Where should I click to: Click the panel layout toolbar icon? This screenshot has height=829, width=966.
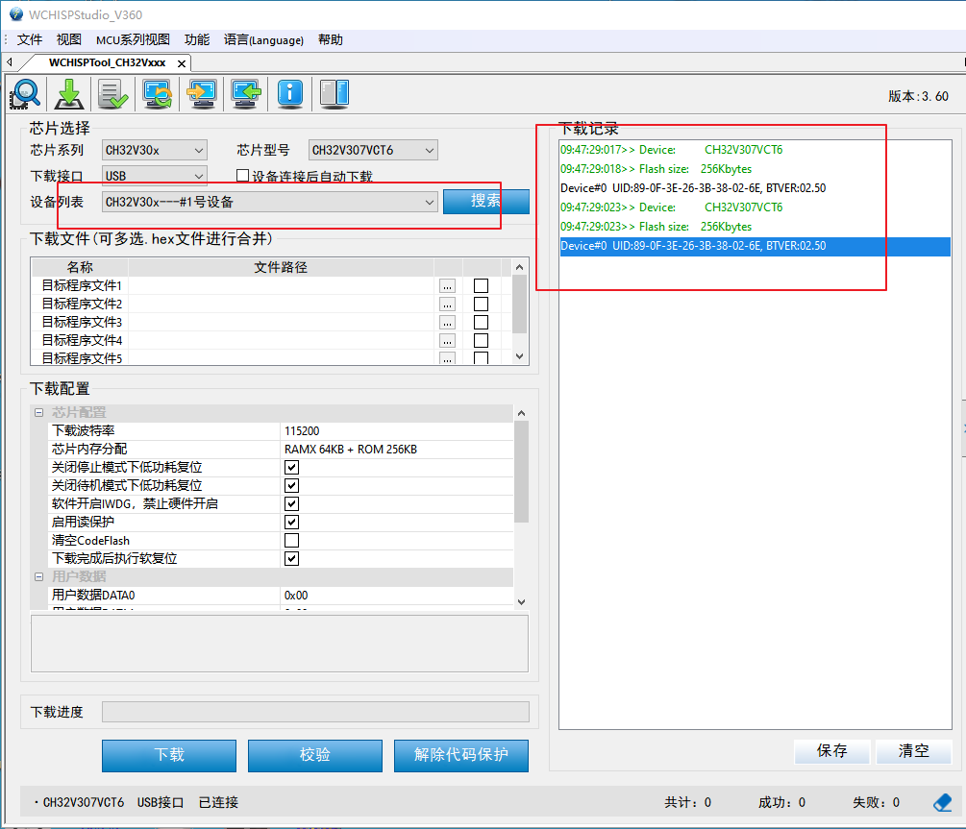[334, 93]
